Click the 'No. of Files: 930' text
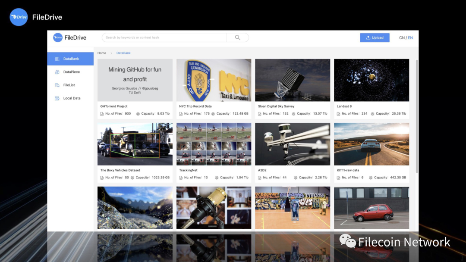Image resolution: width=466 pixels, height=262 pixels. click(x=118, y=114)
